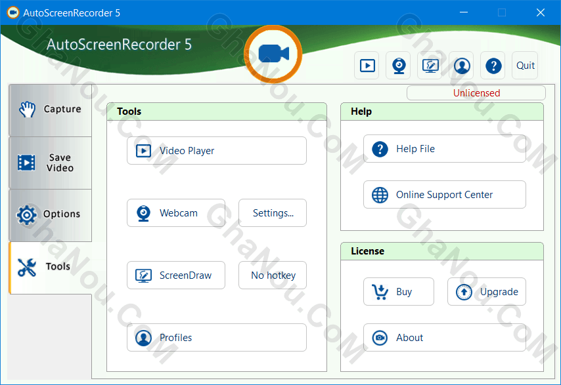Minimize the AutoScreenRecorder window
Viewport: 561px width, 385px height.
click(x=464, y=12)
